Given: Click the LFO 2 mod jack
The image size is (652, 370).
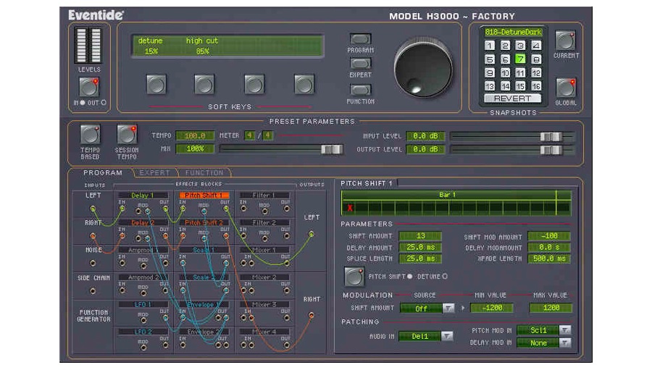Looking at the screenshot, I should (x=143, y=346).
